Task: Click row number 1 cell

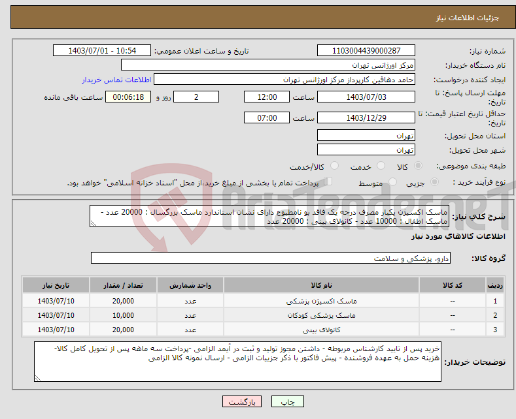Action: 495,301
